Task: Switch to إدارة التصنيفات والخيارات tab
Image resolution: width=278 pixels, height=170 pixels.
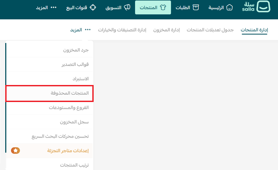Action: coord(122,30)
